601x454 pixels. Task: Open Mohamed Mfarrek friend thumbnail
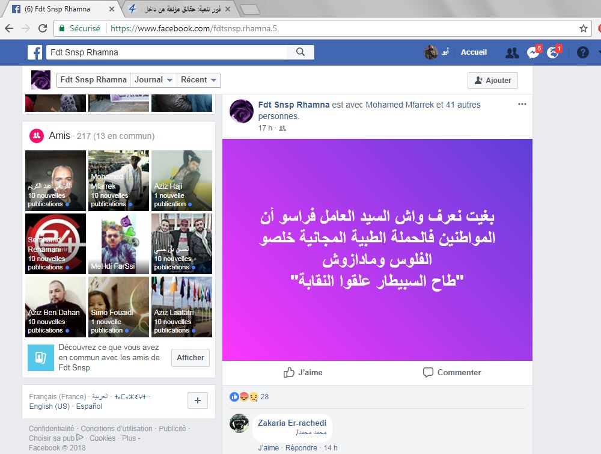(118, 180)
